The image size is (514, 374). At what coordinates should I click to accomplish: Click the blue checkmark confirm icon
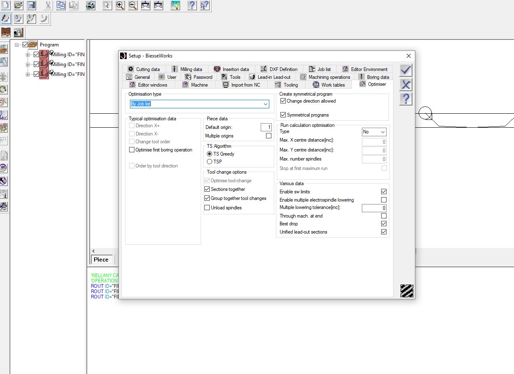[x=406, y=70]
